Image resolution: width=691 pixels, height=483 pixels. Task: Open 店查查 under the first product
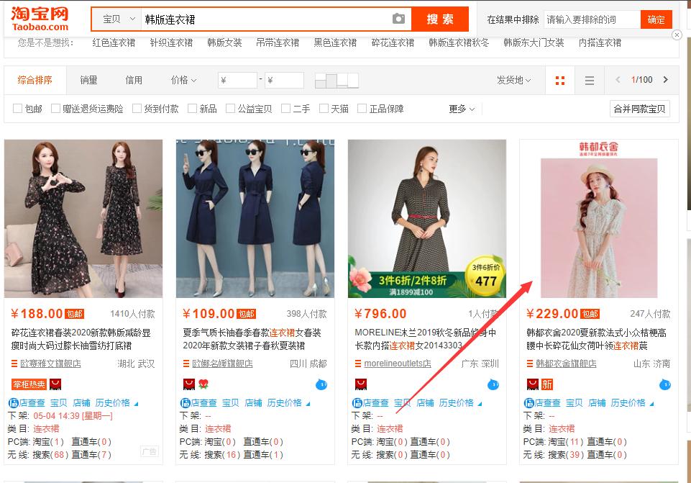coord(33,402)
